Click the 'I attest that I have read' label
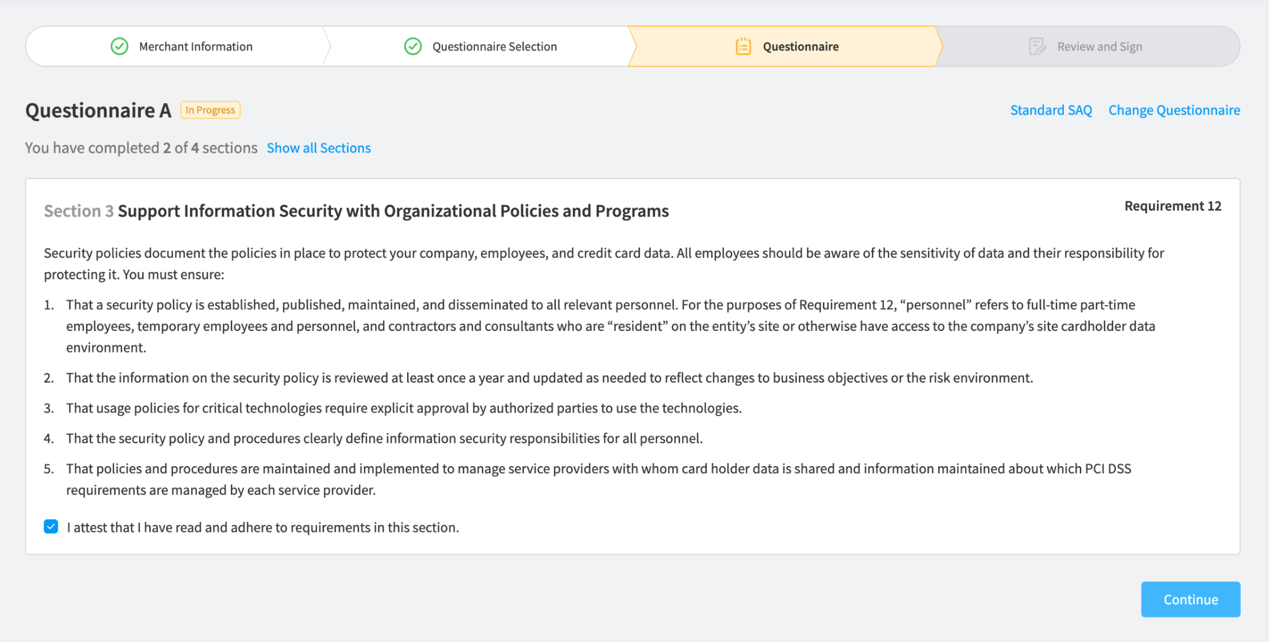Image resolution: width=1270 pixels, height=642 pixels. point(263,527)
